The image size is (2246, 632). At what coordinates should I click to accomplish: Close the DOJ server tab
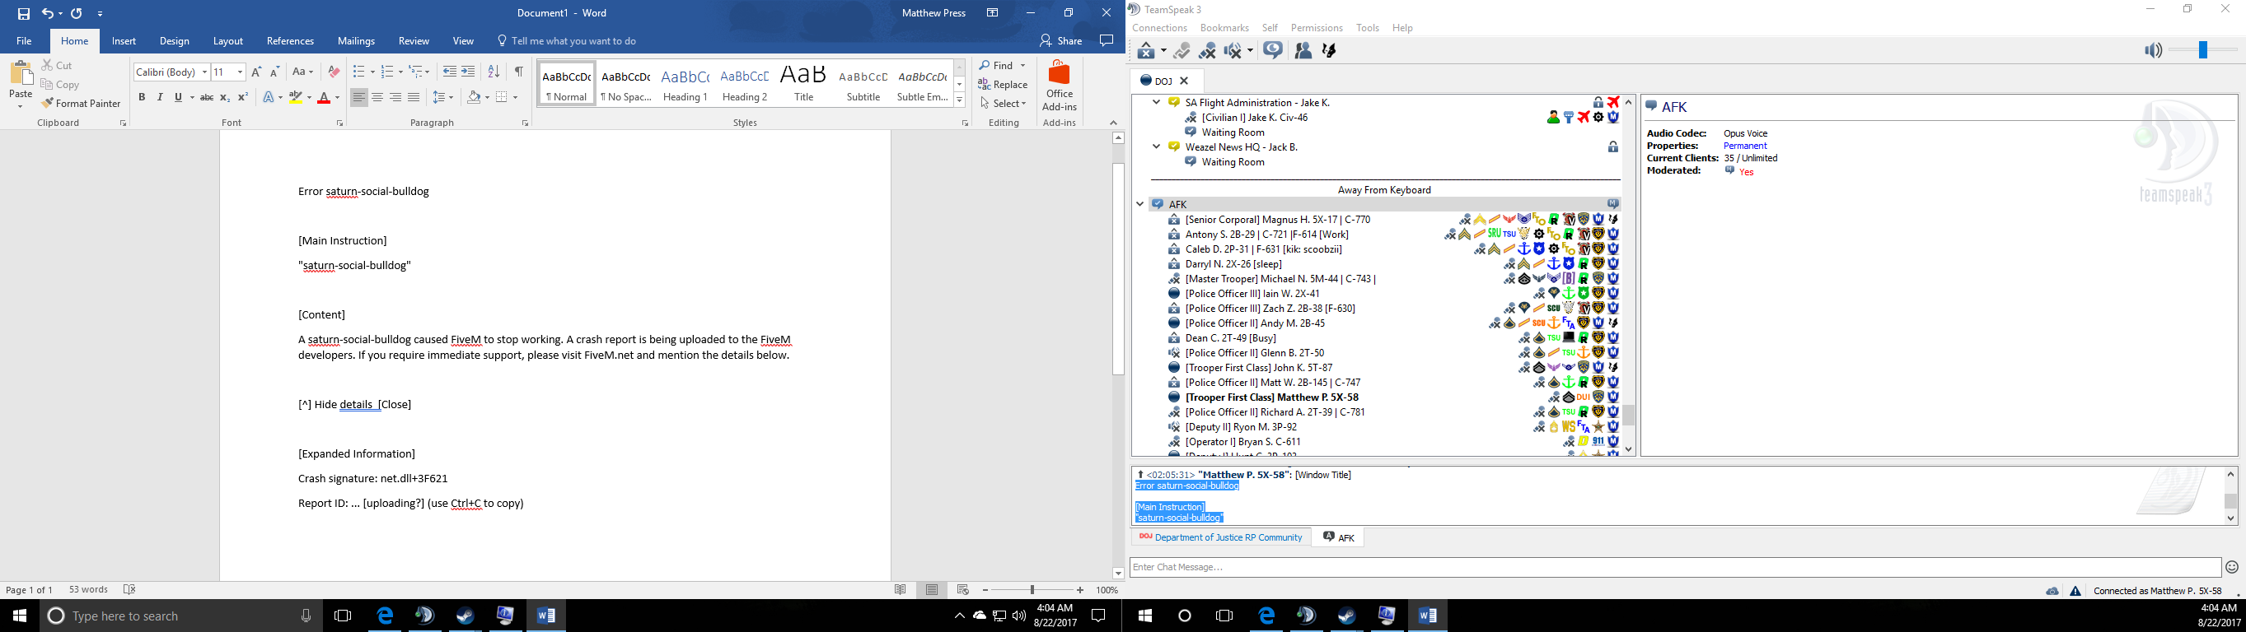click(1184, 81)
